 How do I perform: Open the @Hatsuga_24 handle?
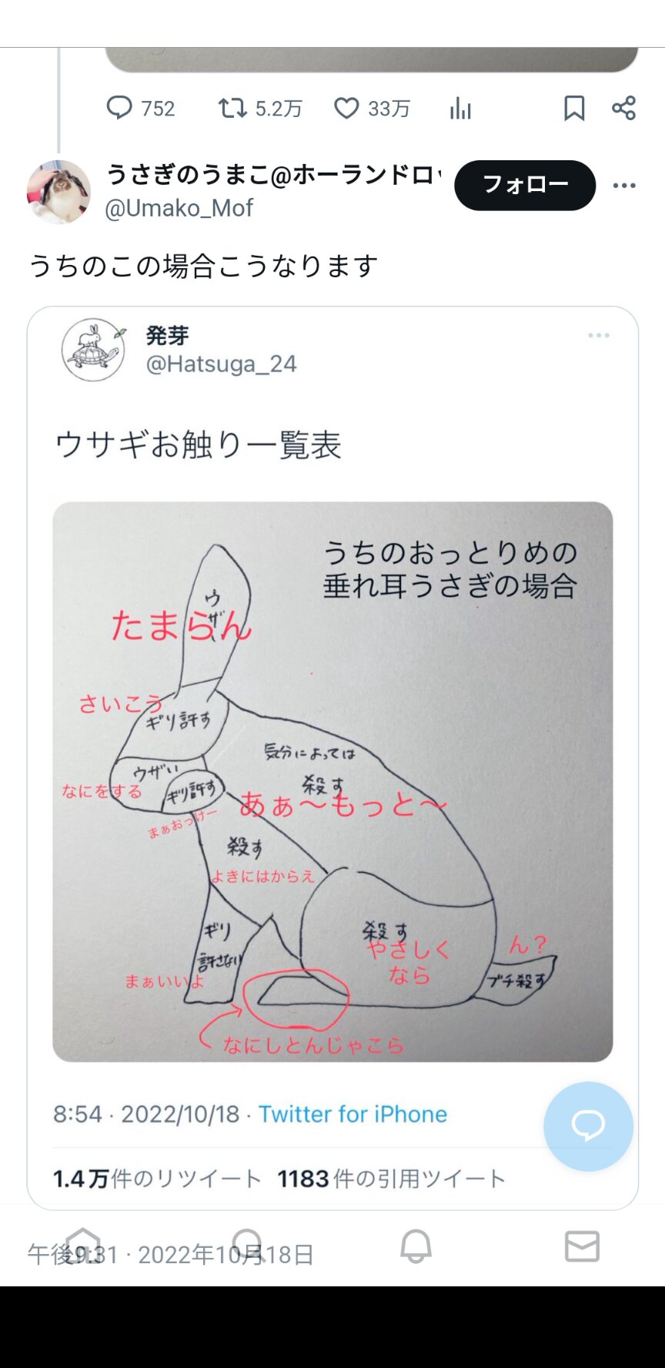[221, 364]
